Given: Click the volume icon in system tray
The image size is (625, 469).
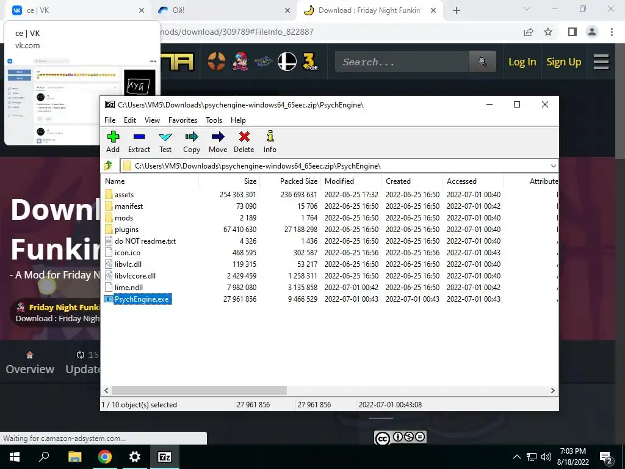Looking at the screenshot, I should [546, 457].
